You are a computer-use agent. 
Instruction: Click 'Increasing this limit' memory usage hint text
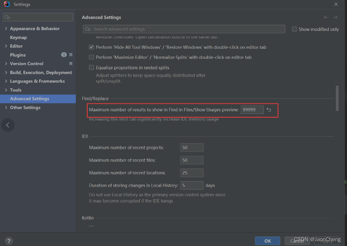click(154, 119)
